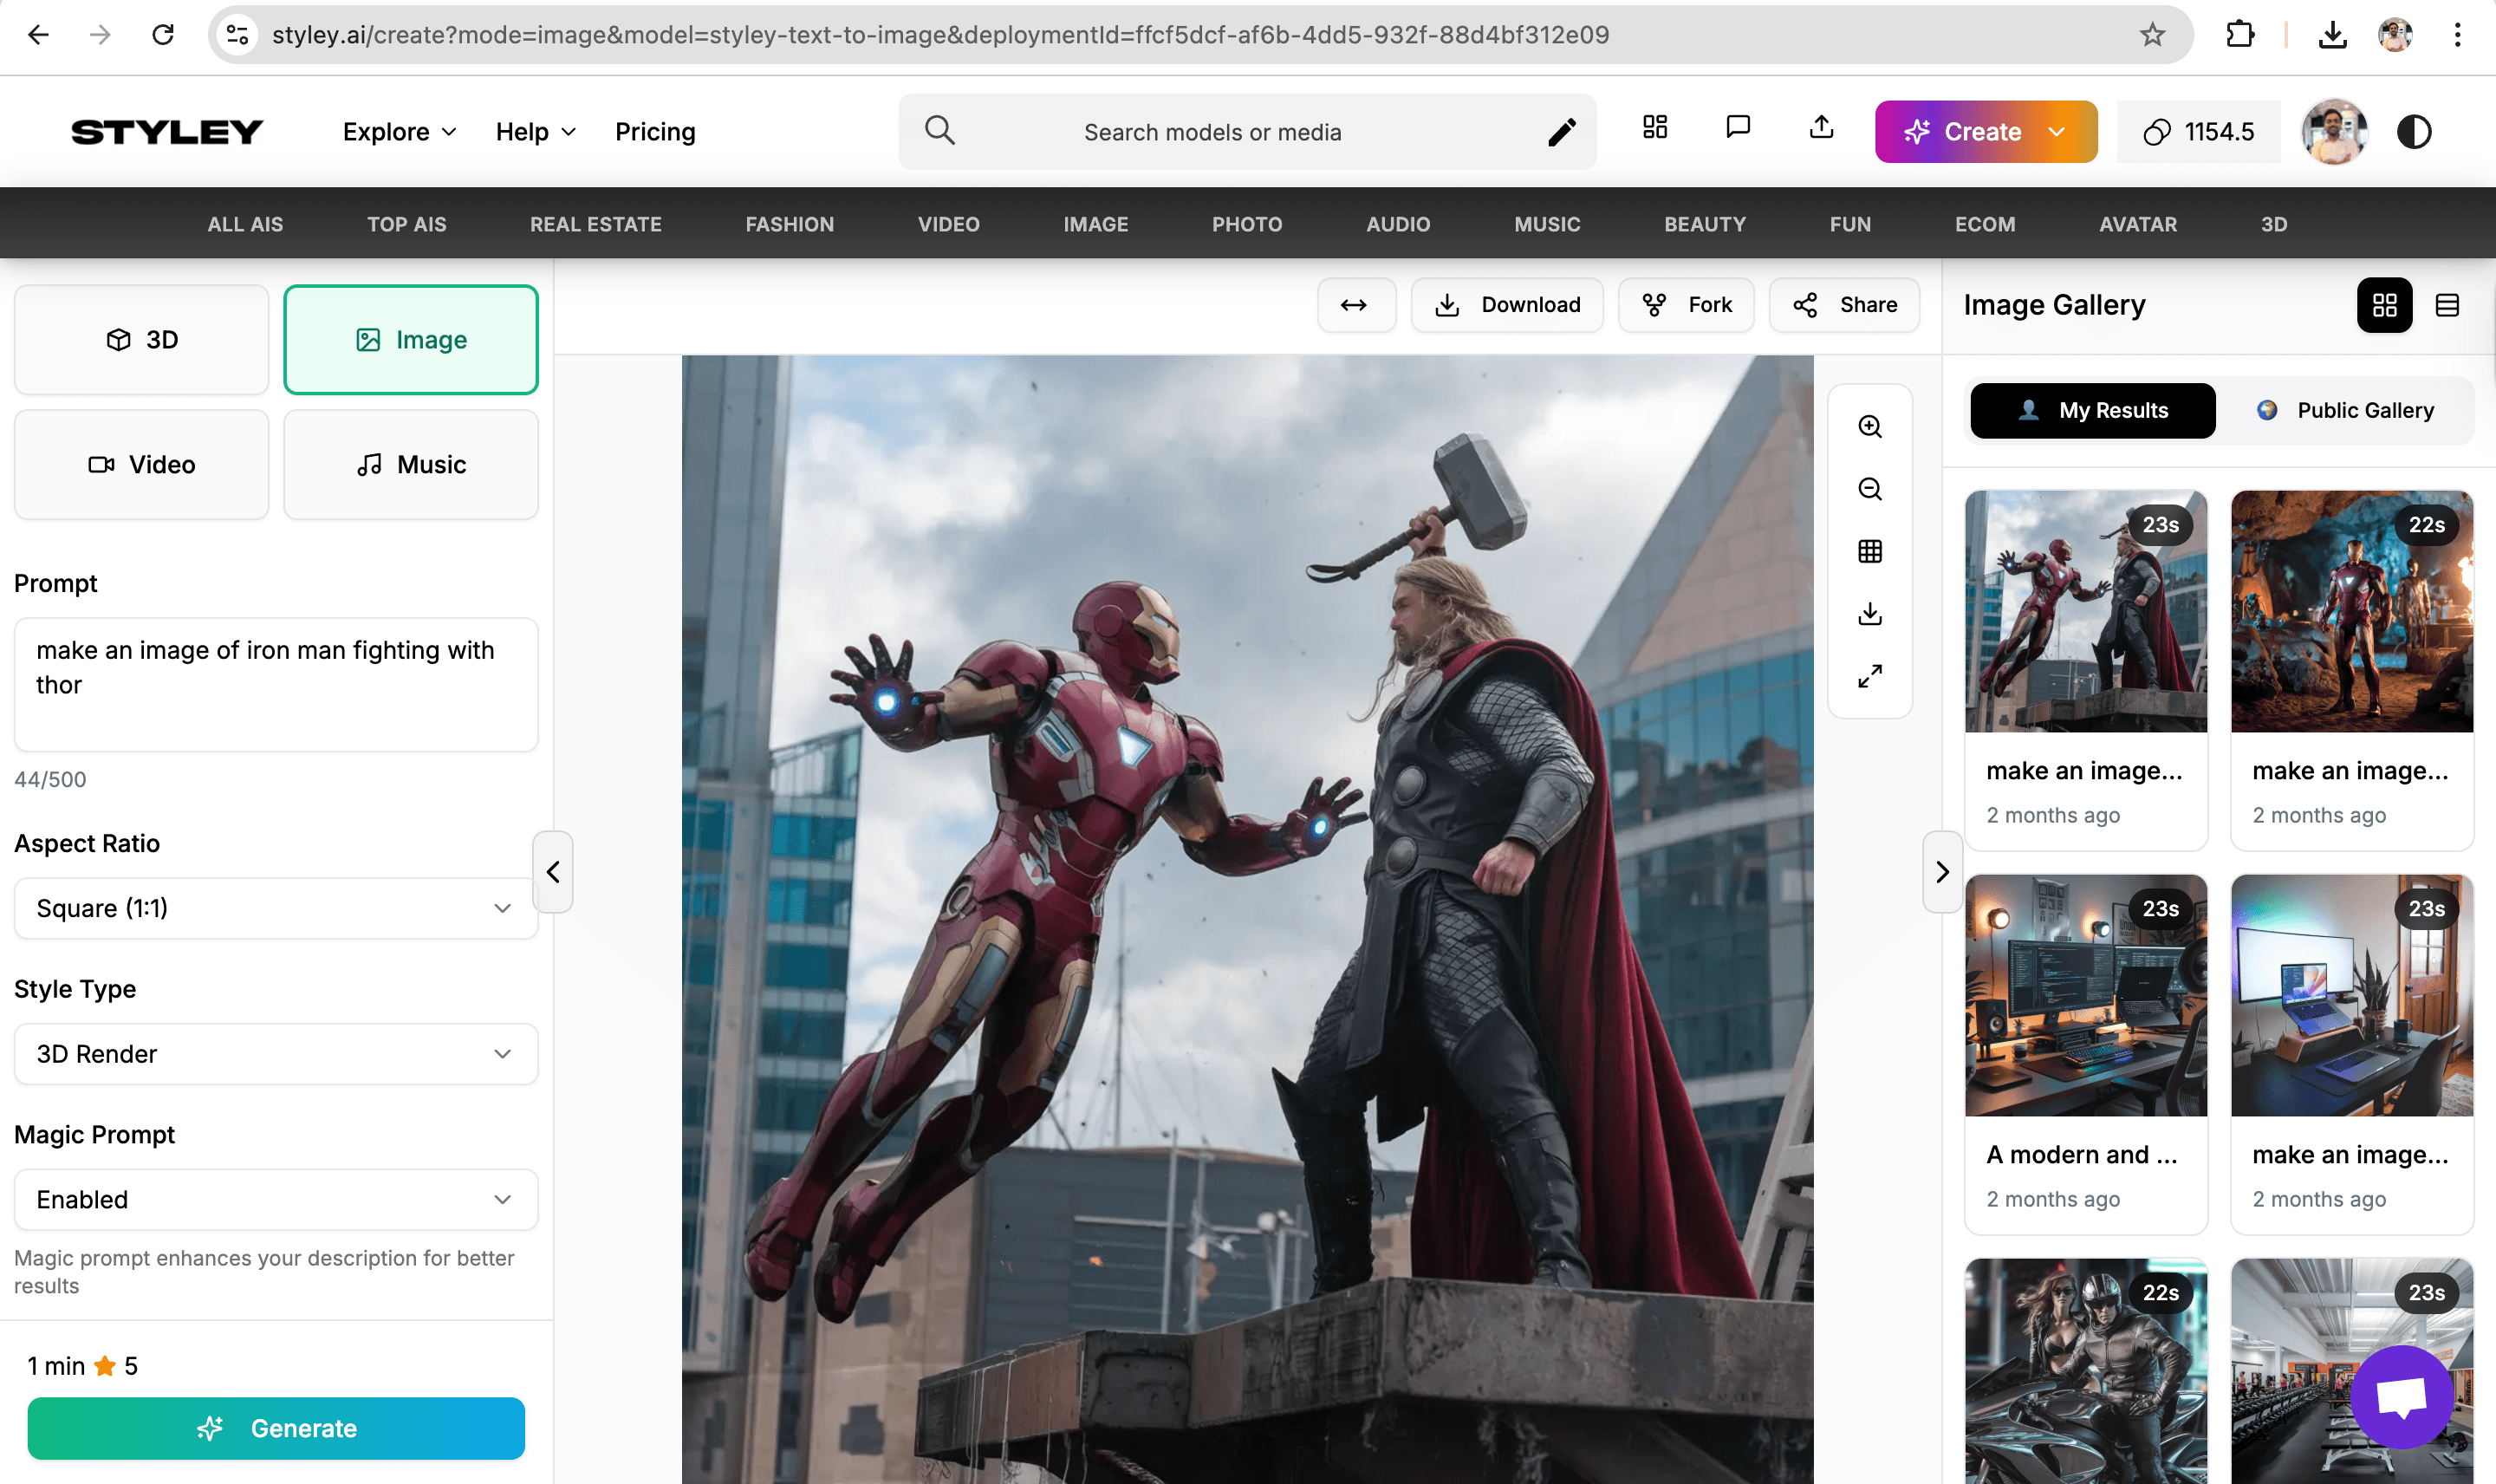Click the Fork button
This screenshot has height=1484, width=2496.
coord(1687,305)
